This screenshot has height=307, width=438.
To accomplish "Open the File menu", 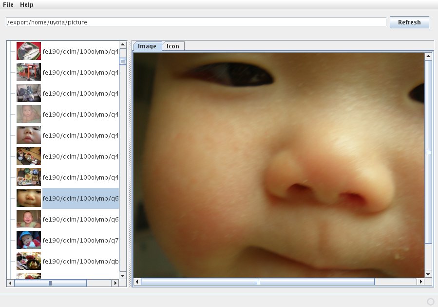I will click(x=8, y=5).
